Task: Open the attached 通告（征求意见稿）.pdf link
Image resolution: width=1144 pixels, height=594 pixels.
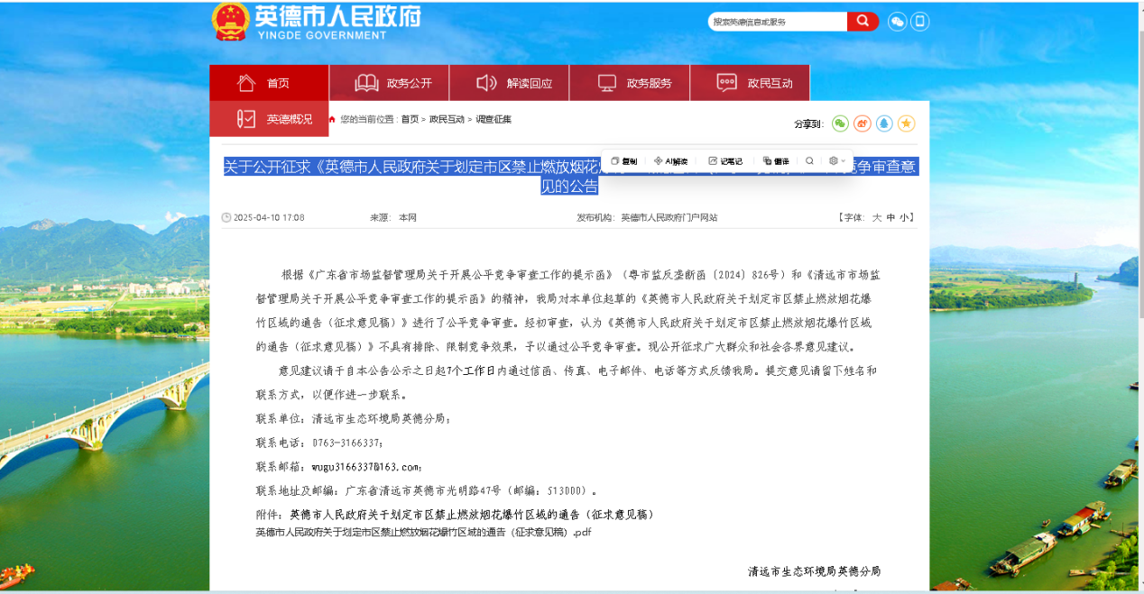Action: (x=423, y=532)
